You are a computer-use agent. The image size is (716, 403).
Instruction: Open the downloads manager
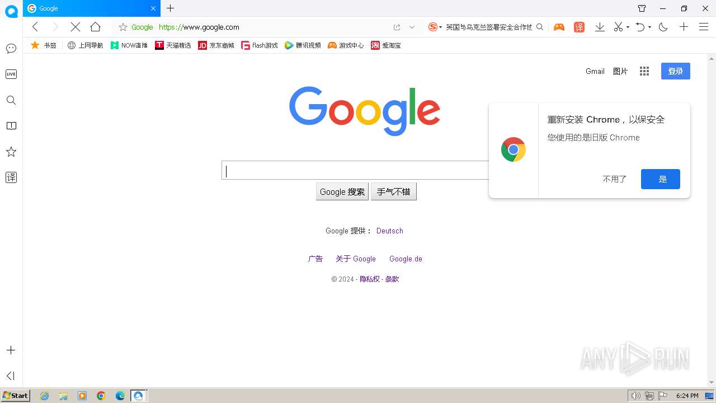pyautogui.click(x=600, y=27)
